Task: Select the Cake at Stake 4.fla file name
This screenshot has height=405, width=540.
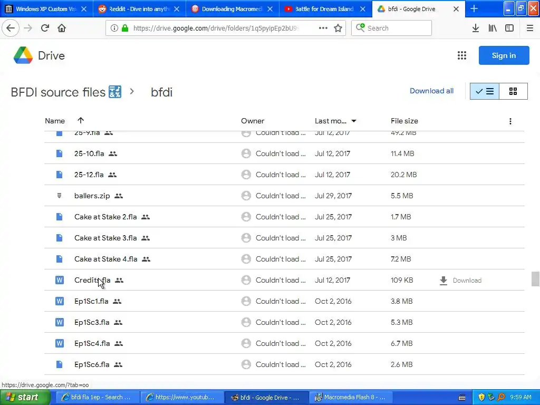Action: pyautogui.click(x=105, y=259)
